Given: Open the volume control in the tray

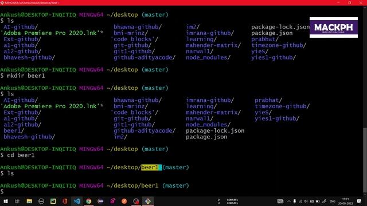Looking at the screenshot, I should [306, 201].
